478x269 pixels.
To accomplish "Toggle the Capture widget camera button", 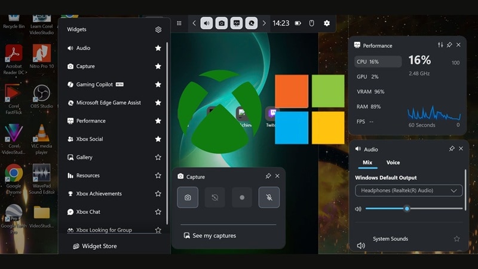I will 222,23.
